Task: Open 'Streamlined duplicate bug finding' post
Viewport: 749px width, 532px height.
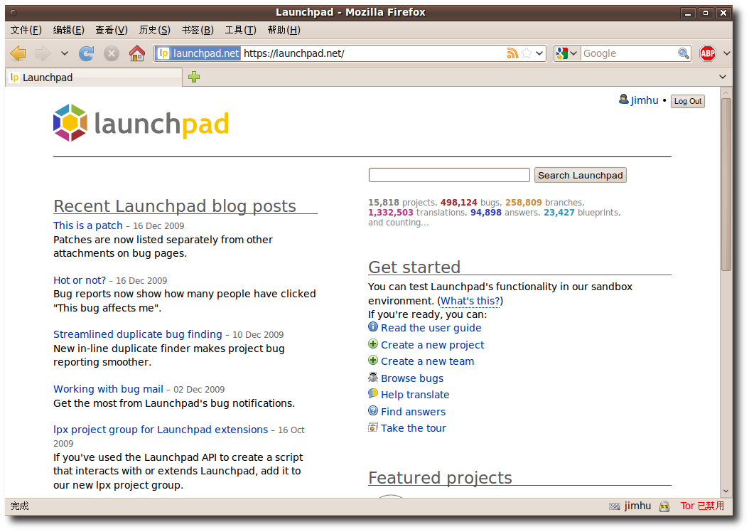Action: (138, 334)
